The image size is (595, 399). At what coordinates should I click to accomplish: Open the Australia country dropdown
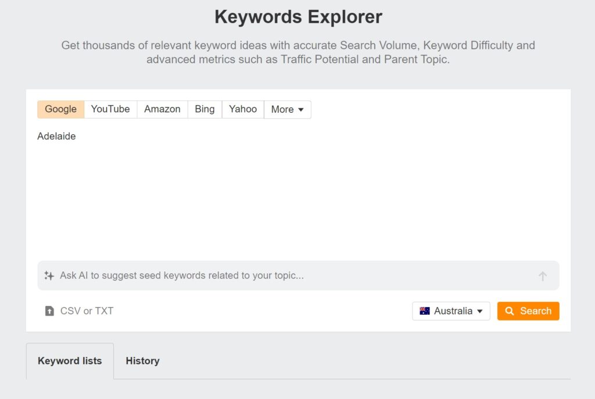(451, 311)
